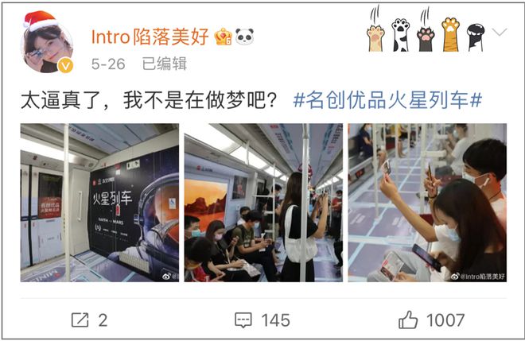The image size is (525, 341).
Task: View the 火星列车 astronaut poster photo
Action: tap(99, 203)
